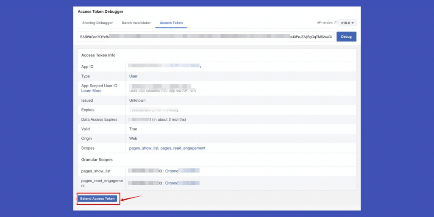
Task: Select the Origin value Web
Action: coord(133,139)
